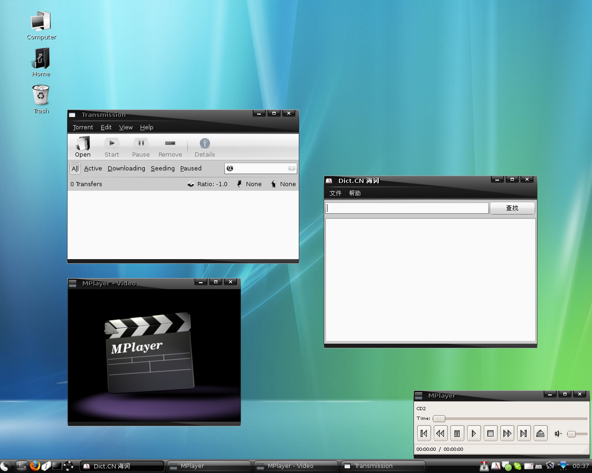Switch to Dict.CN 海词 taskbar button
The width and height of the screenshot is (592, 473).
(122, 466)
